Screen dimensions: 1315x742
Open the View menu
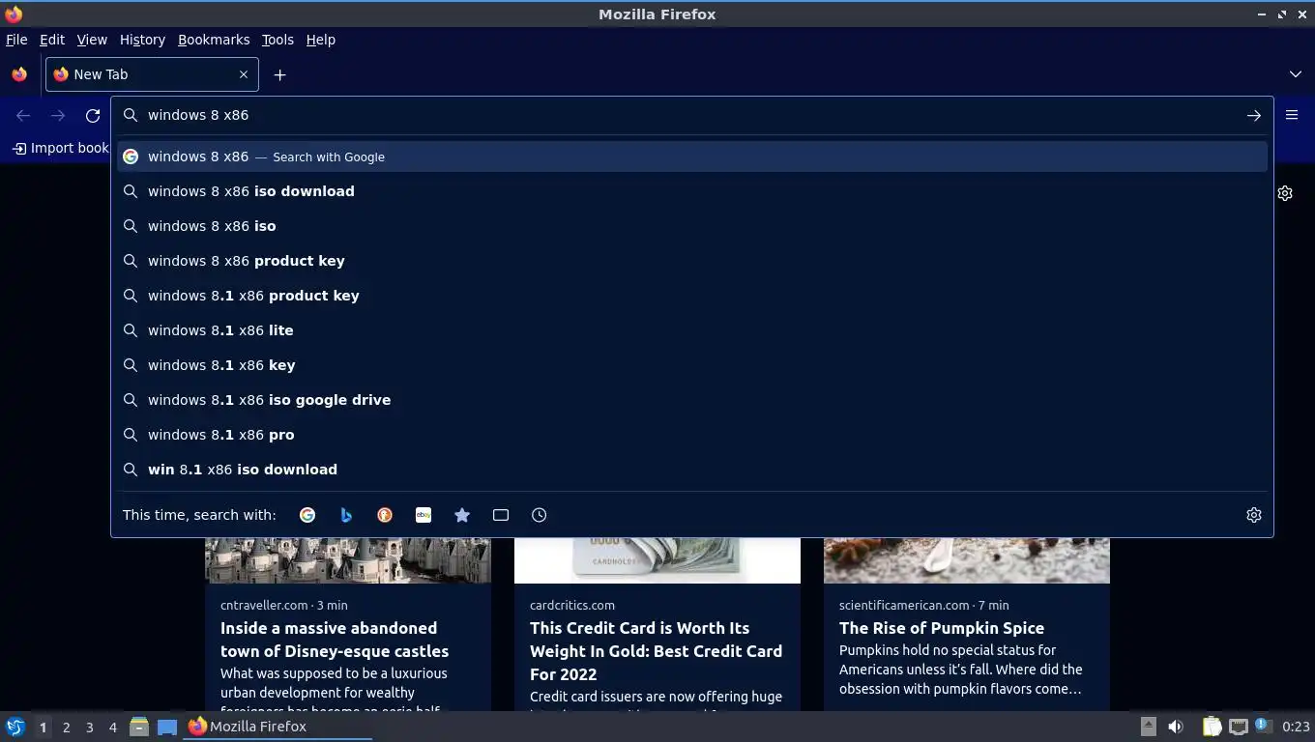point(92,40)
